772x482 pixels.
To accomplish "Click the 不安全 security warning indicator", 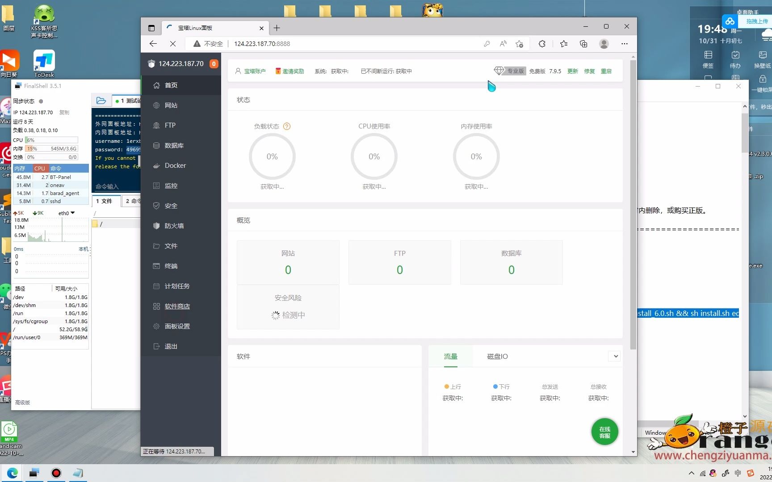I will (x=208, y=44).
